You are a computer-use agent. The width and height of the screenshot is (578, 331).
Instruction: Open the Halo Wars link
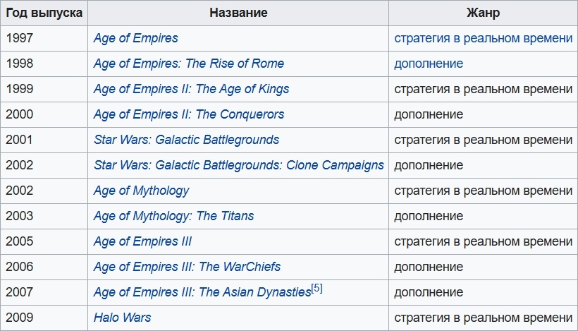pos(122,318)
